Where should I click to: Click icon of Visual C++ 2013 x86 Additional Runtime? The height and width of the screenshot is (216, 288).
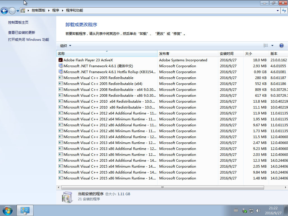61,148
